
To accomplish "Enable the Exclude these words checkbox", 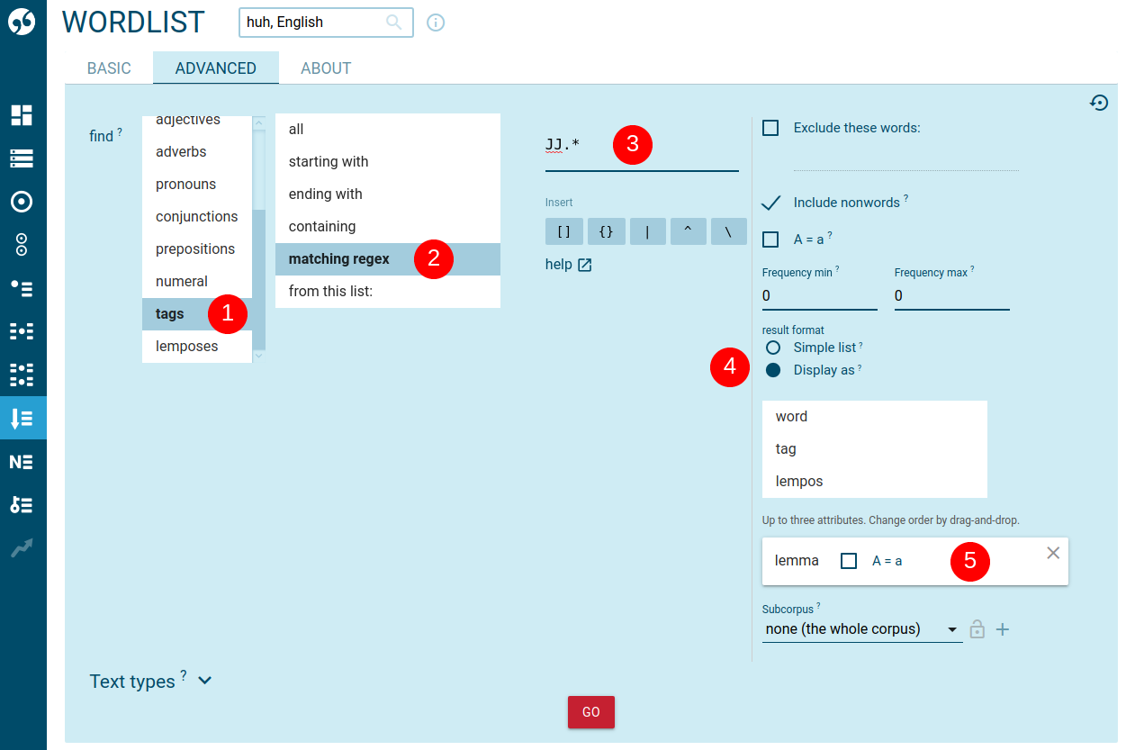I will tap(770, 128).
